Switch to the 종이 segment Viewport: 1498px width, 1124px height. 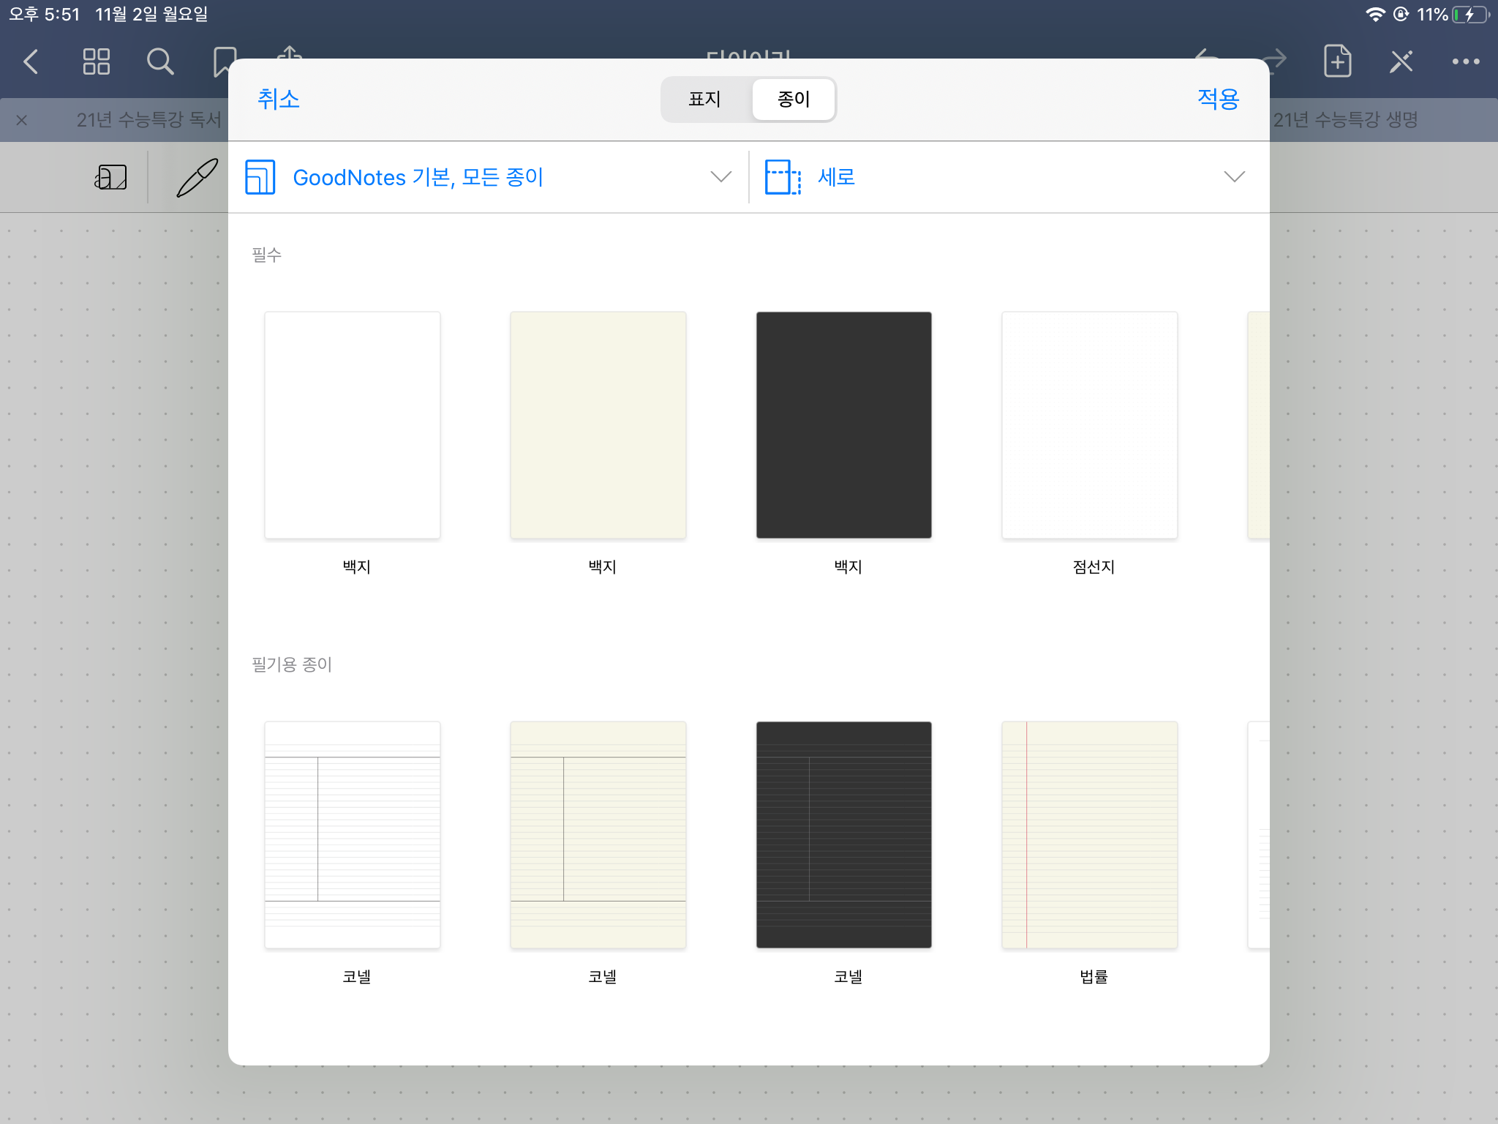(793, 100)
